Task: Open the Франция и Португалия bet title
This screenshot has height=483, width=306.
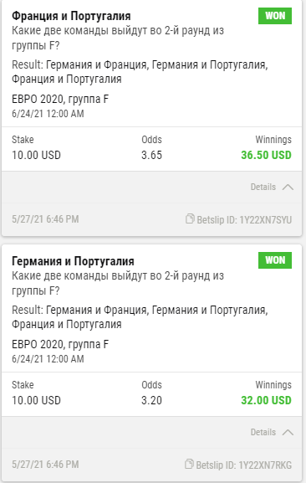Action: pos(71,16)
